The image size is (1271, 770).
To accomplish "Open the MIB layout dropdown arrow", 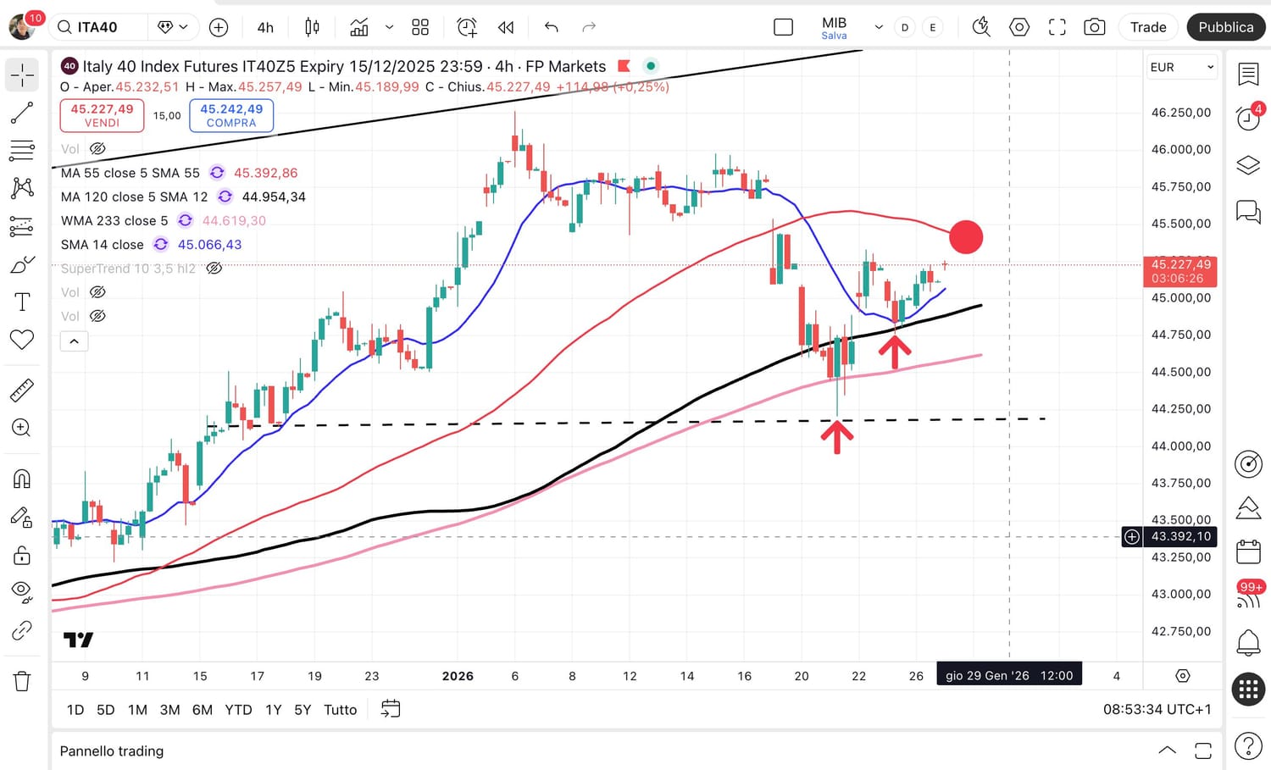I will click(x=879, y=27).
